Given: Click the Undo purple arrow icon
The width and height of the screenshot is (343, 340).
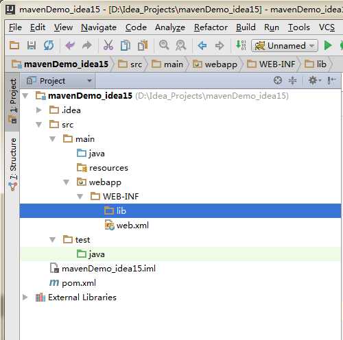Looking at the screenshot, I should click(x=70, y=45).
